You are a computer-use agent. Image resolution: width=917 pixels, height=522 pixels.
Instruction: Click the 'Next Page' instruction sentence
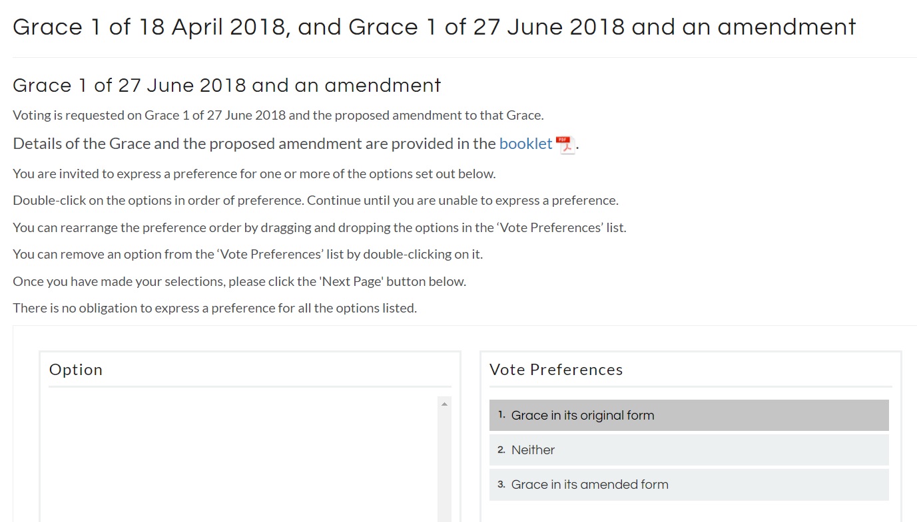pyautogui.click(x=239, y=281)
